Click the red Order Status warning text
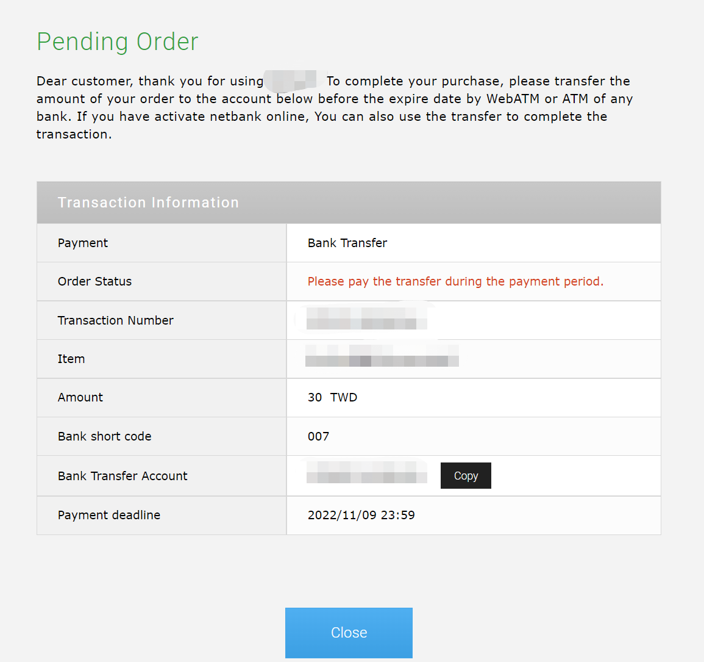The height and width of the screenshot is (662, 704). (455, 281)
